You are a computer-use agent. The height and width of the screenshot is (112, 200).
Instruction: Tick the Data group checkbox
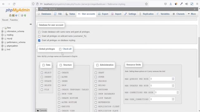pyautogui.click(x=43, y=65)
